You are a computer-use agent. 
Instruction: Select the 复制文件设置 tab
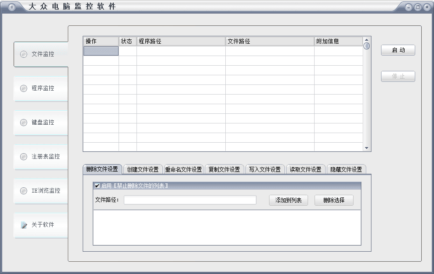pos(224,169)
